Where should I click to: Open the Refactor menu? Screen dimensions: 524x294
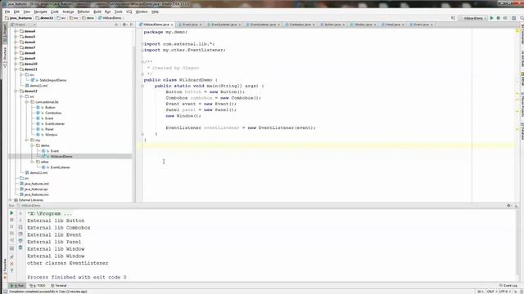tap(84, 11)
